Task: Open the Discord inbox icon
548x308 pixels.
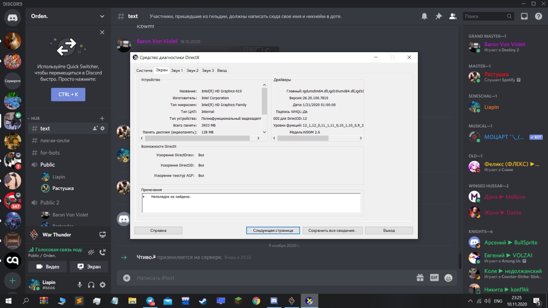Action: pos(524,16)
